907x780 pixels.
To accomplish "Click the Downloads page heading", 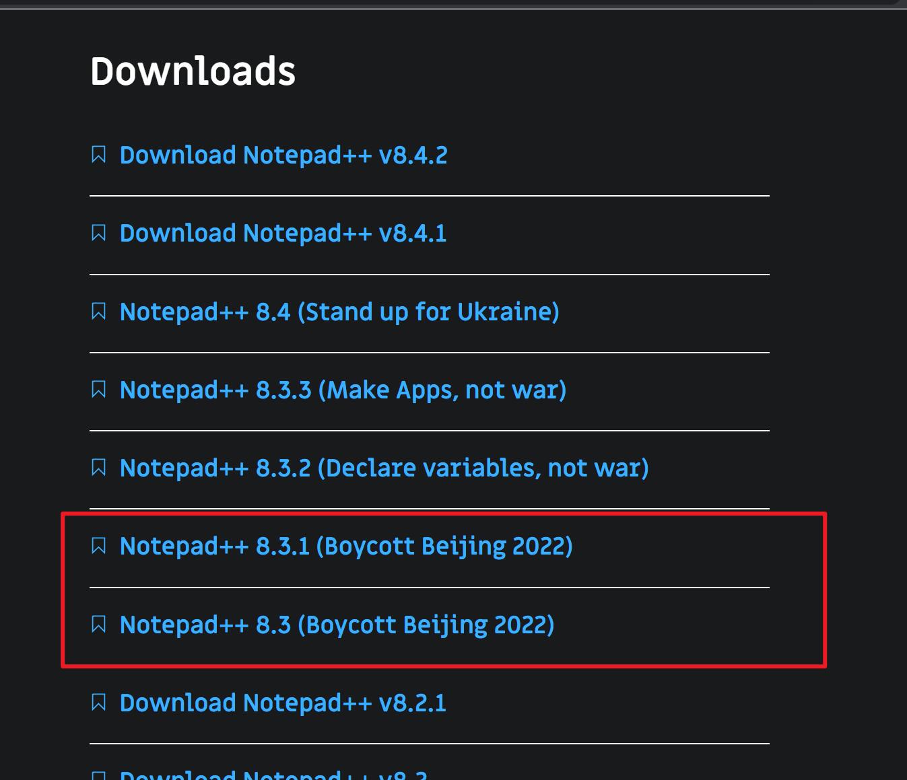I will pyautogui.click(x=194, y=71).
